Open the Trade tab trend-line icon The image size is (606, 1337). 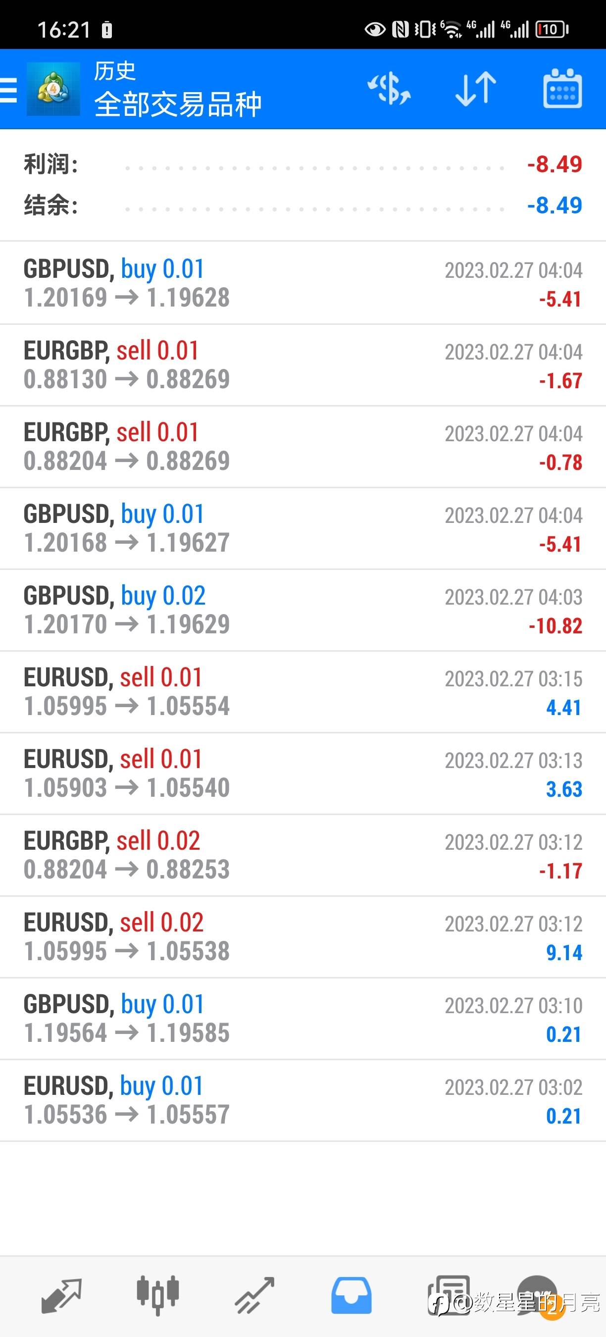click(254, 1295)
